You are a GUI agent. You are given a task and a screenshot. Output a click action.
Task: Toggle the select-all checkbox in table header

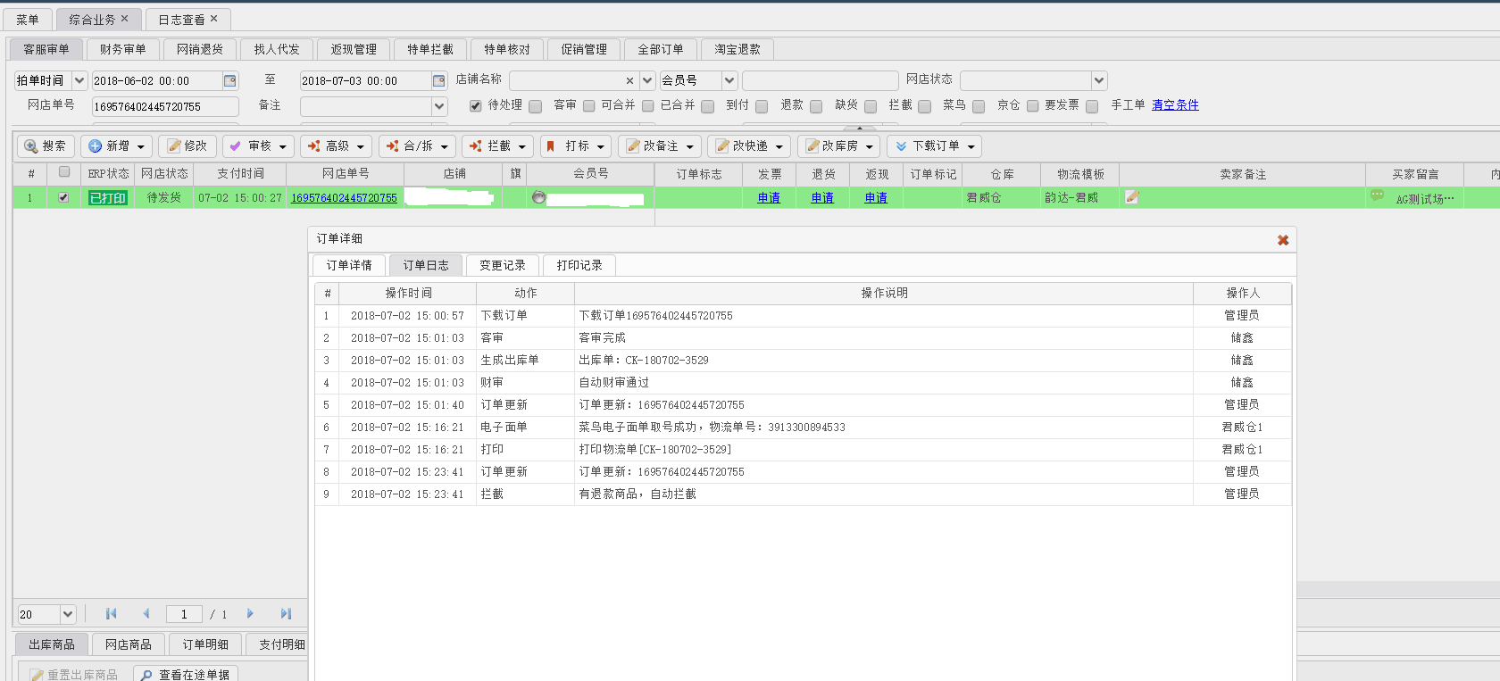pyautogui.click(x=64, y=172)
